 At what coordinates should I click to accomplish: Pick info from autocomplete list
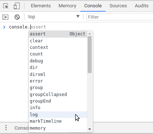coord(58,108)
